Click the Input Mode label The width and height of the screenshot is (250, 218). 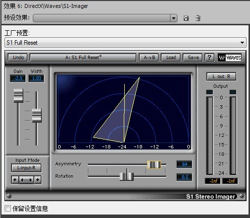[x=27, y=160]
